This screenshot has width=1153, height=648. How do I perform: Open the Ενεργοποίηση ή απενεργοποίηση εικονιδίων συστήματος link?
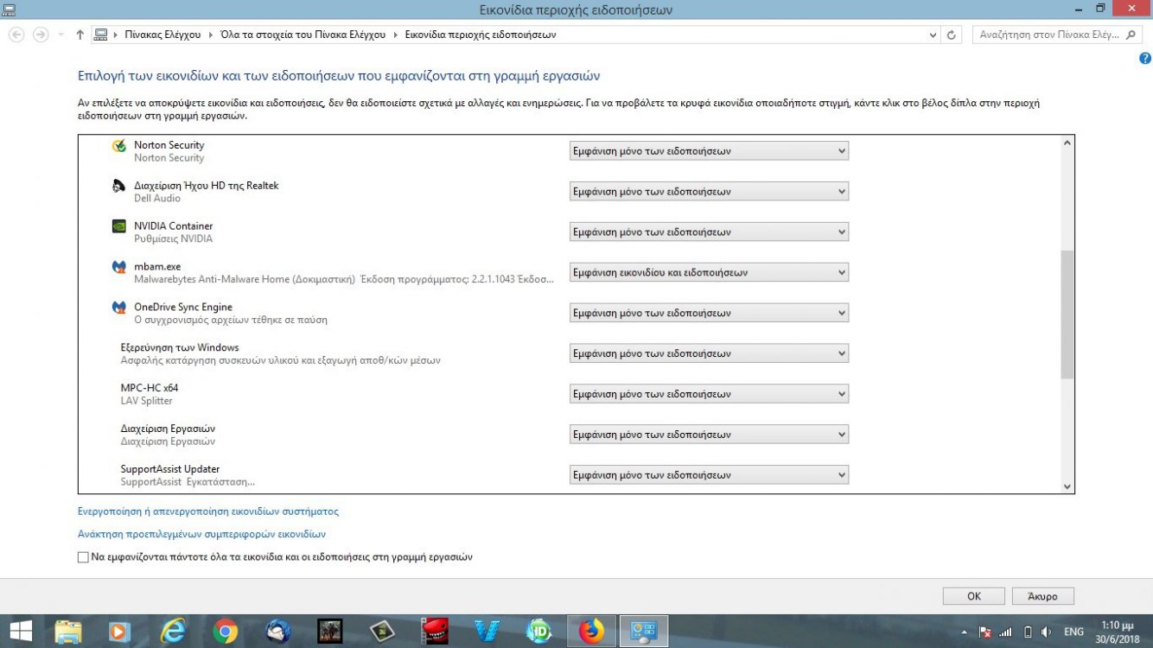[207, 511]
